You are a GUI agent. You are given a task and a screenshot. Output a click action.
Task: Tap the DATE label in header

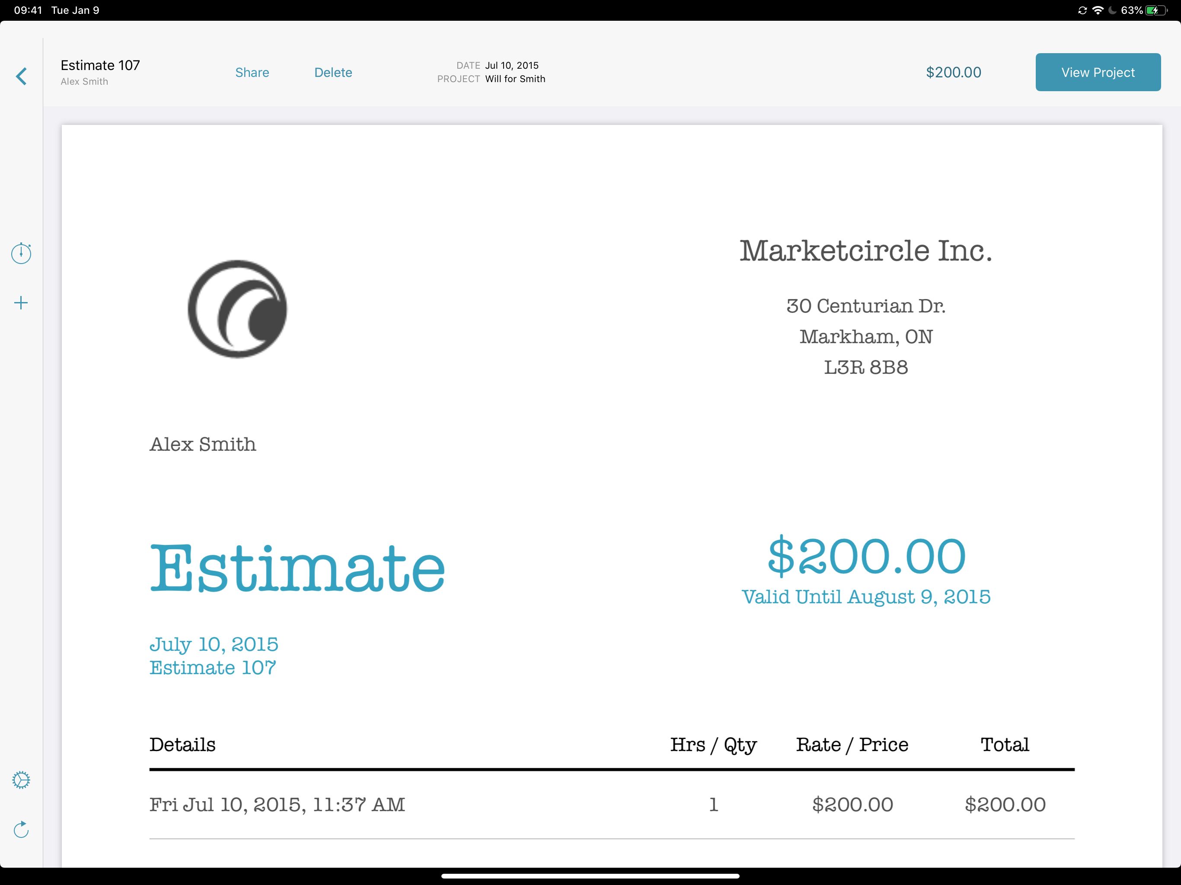click(x=468, y=66)
